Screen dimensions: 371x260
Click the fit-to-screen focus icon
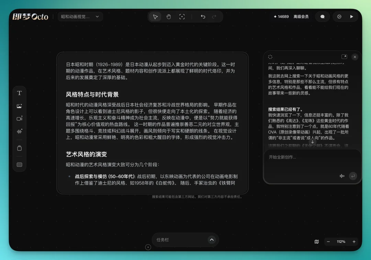[x=182, y=16]
